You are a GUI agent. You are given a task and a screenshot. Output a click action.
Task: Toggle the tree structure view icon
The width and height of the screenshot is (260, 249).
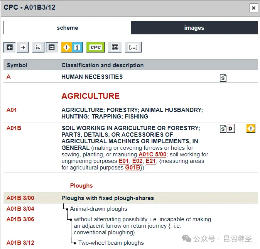pos(52,47)
